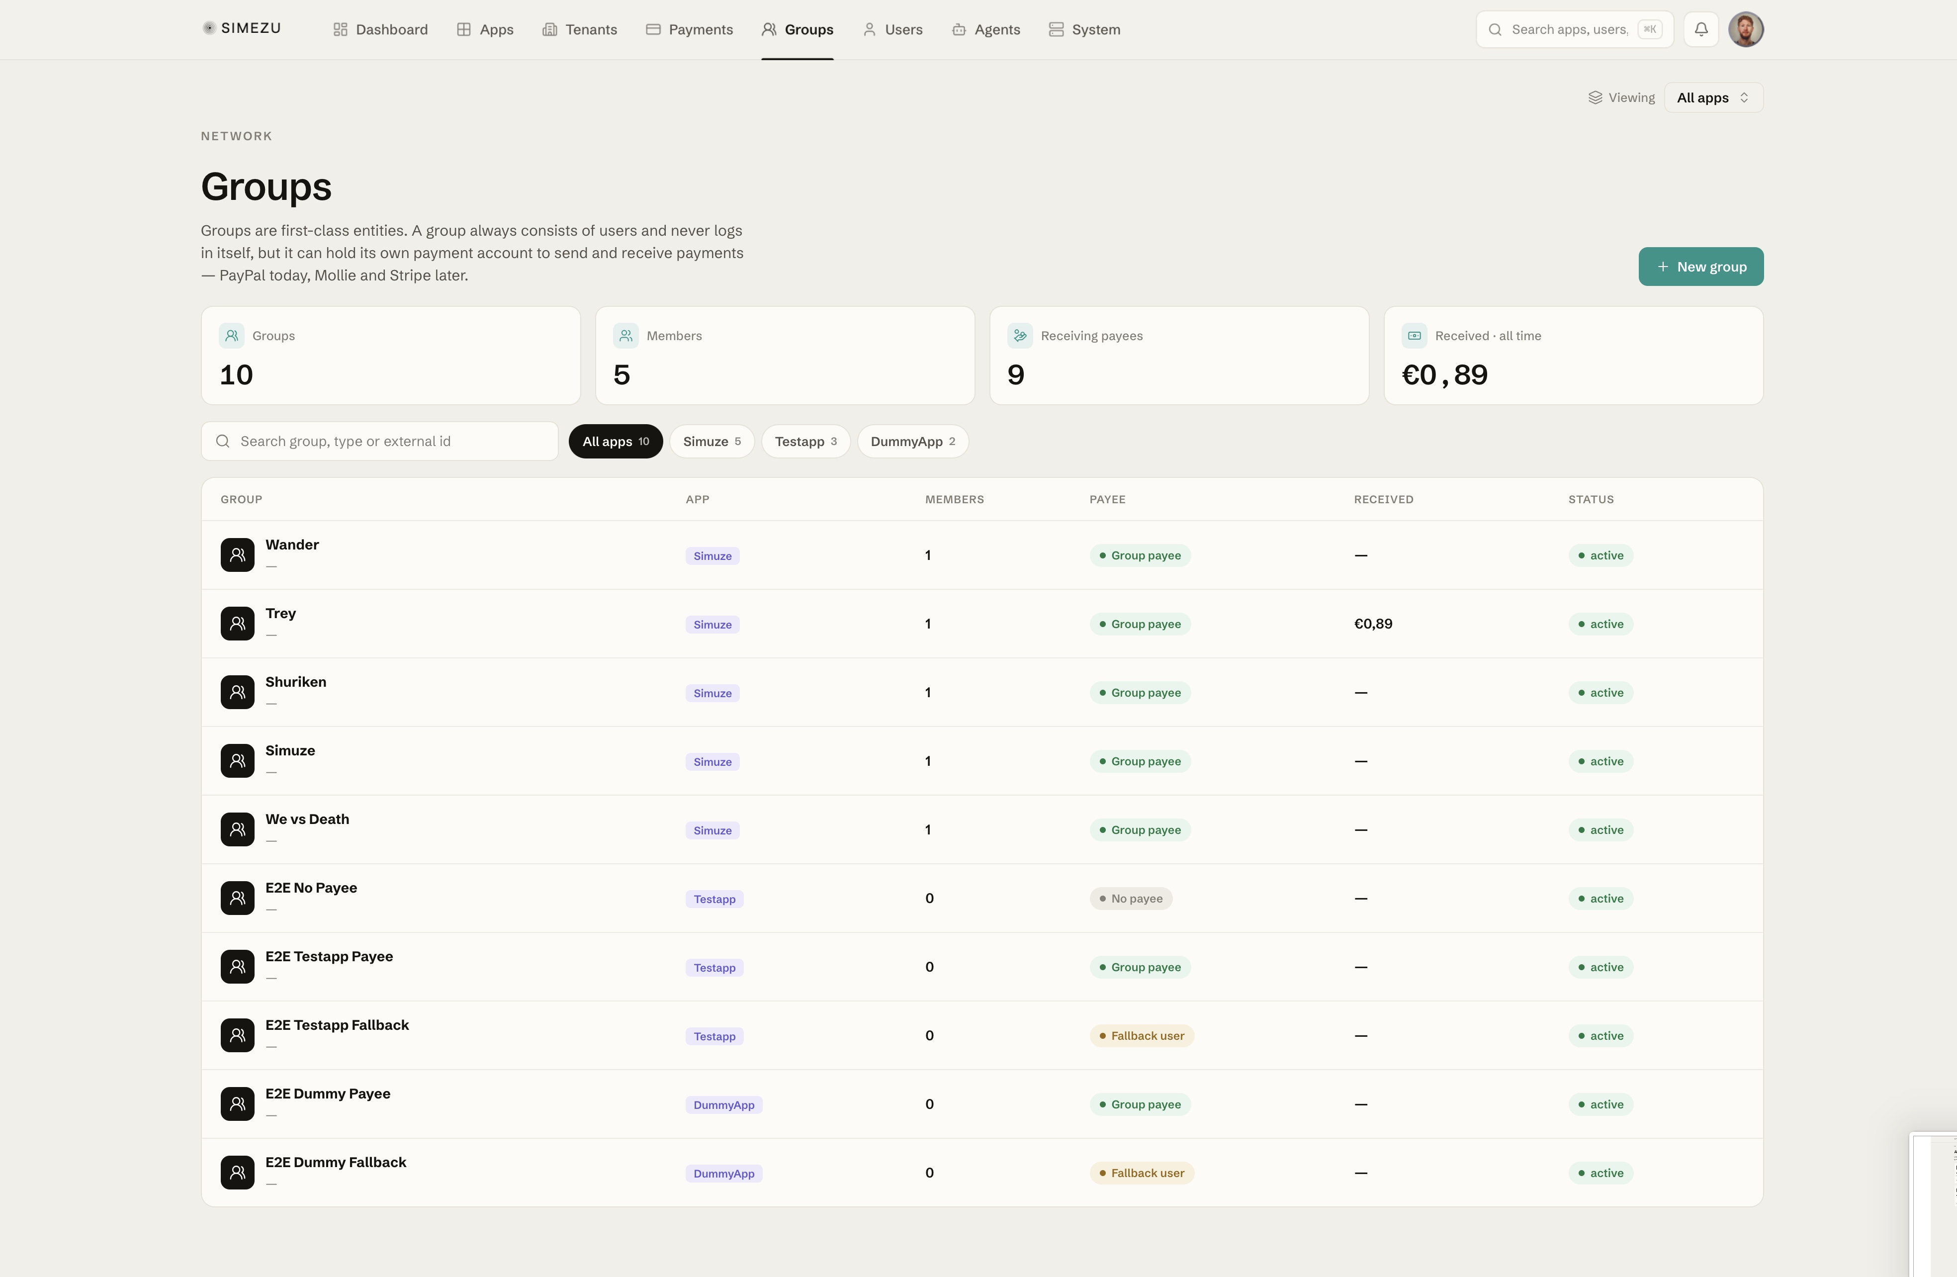Switch to the Tenants tab
This screenshot has width=1957, height=1277.
[x=580, y=30]
